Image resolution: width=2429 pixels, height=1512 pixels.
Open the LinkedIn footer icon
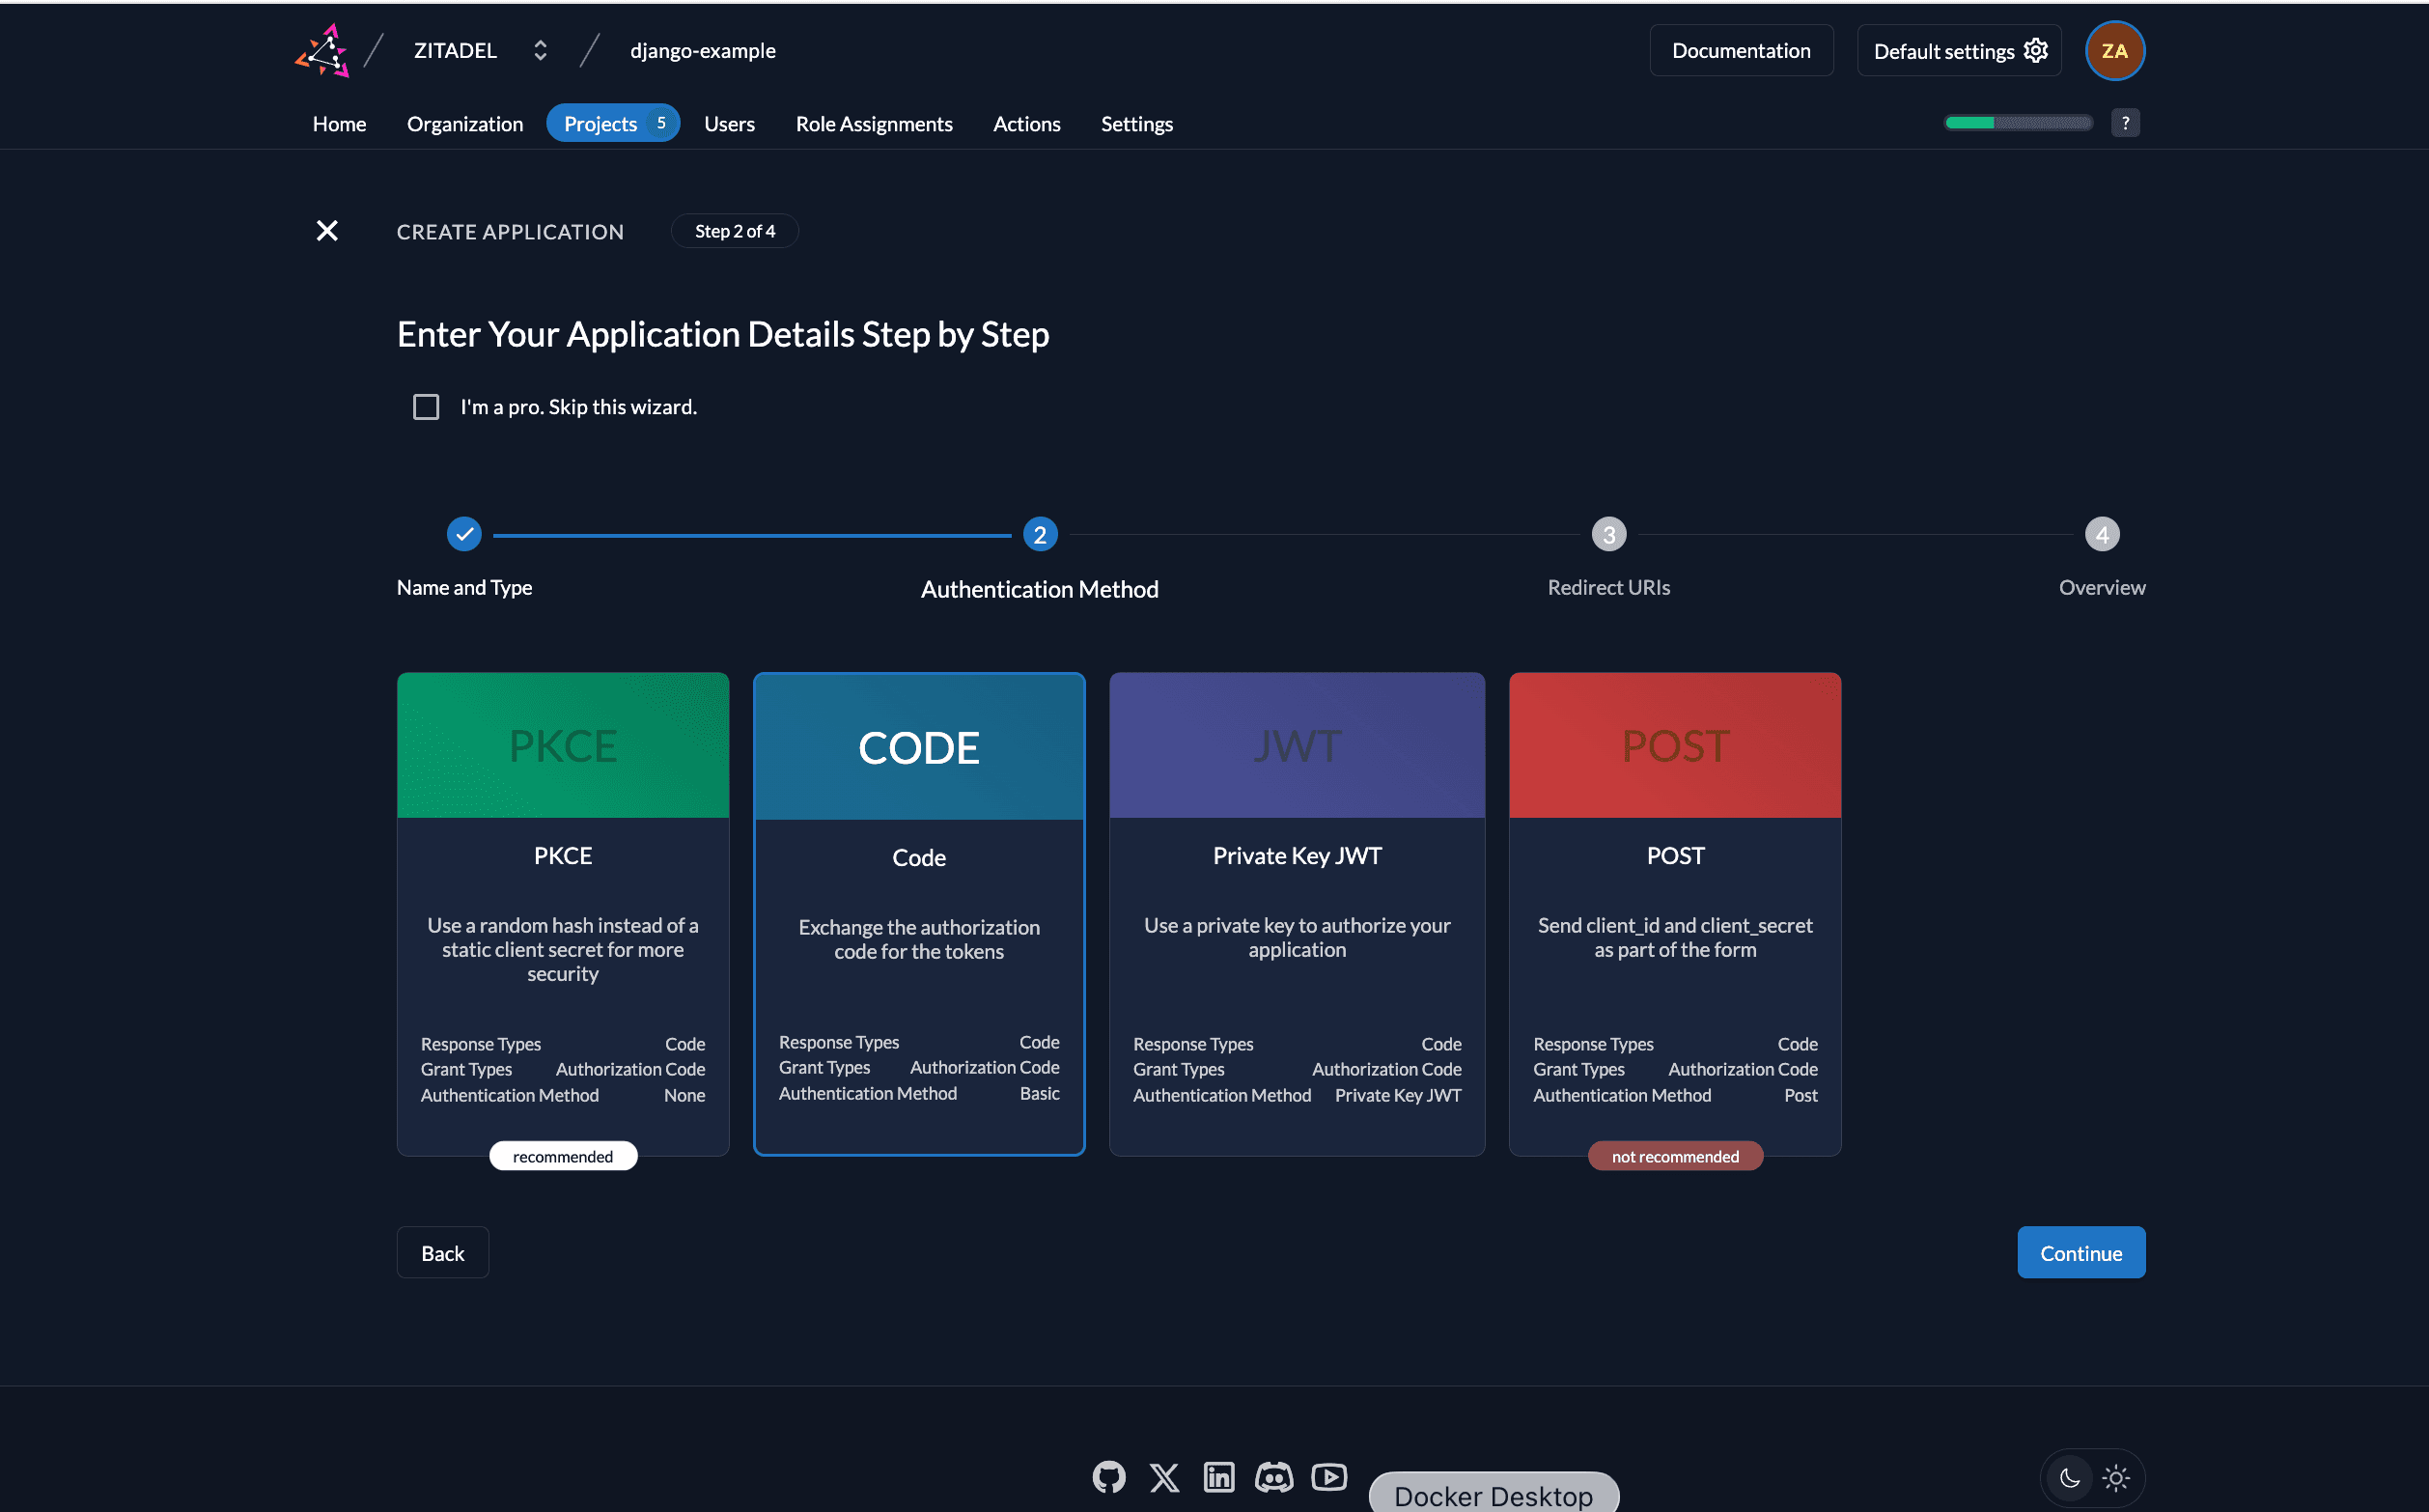[1218, 1477]
